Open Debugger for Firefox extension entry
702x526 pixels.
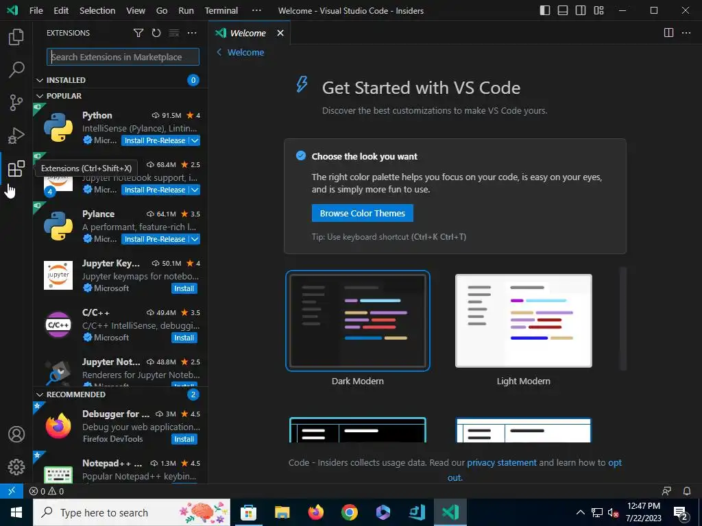tap(121, 427)
